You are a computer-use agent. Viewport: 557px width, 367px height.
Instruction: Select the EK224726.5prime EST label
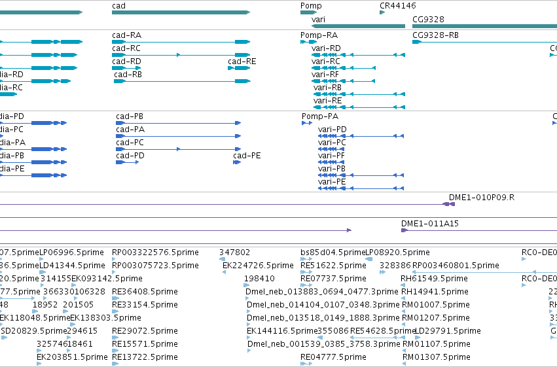tap(258, 266)
